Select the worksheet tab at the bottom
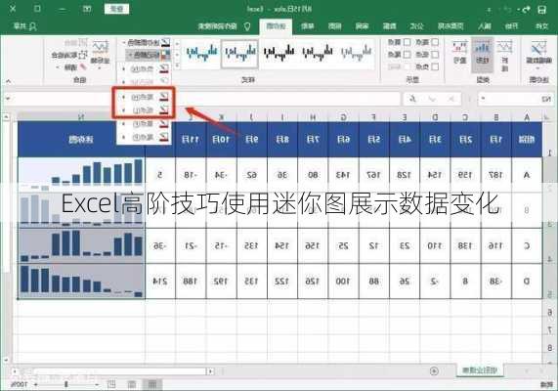 click(x=479, y=370)
